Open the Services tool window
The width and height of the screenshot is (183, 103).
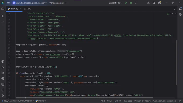pyautogui.click(x=3, y=79)
